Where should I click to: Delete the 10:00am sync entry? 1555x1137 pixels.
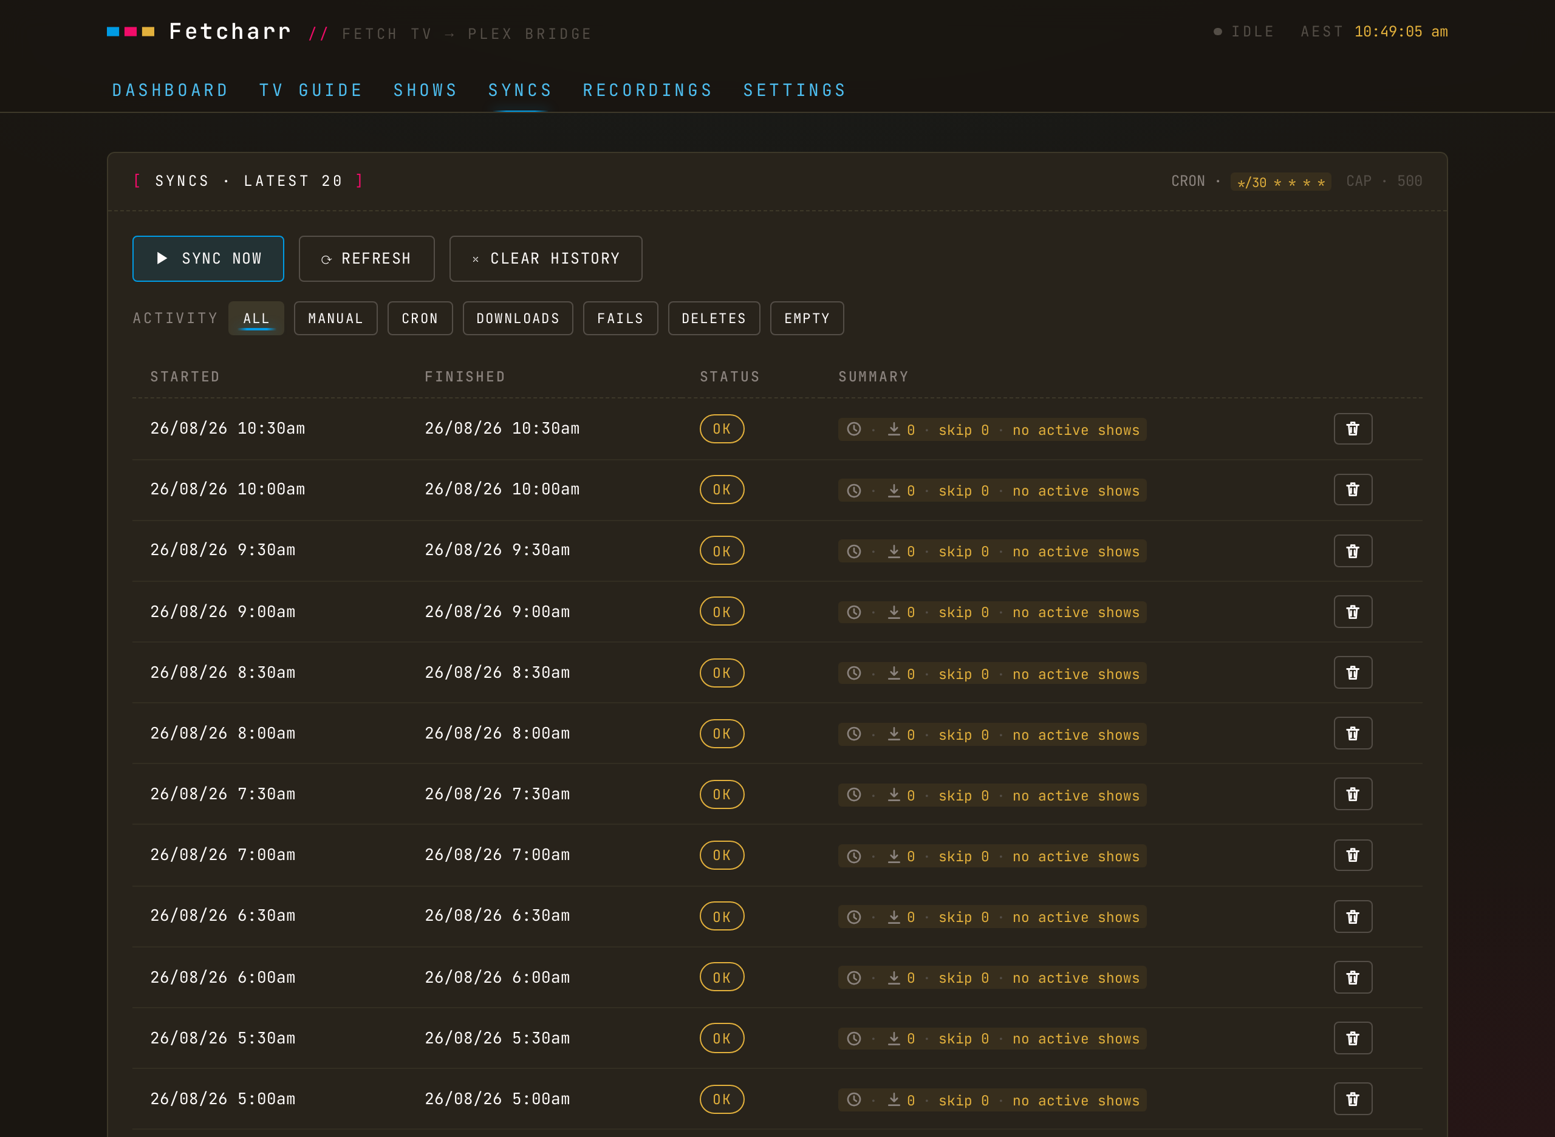(1353, 490)
